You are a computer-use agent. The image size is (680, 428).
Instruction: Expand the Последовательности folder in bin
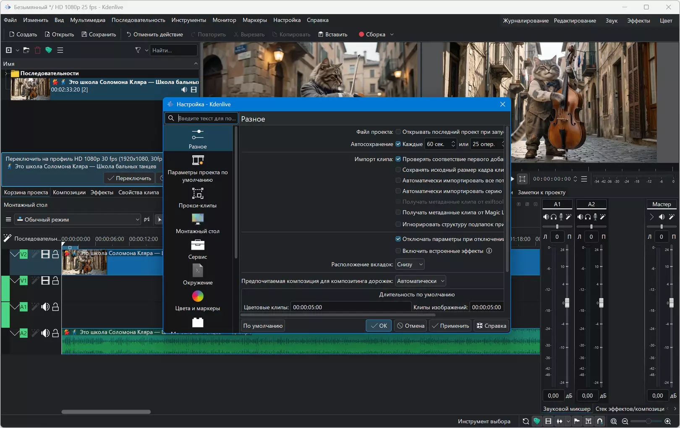pos(6,73)
